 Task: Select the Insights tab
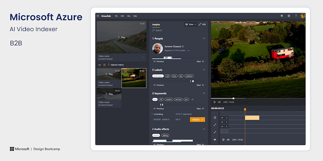(156, 25)
